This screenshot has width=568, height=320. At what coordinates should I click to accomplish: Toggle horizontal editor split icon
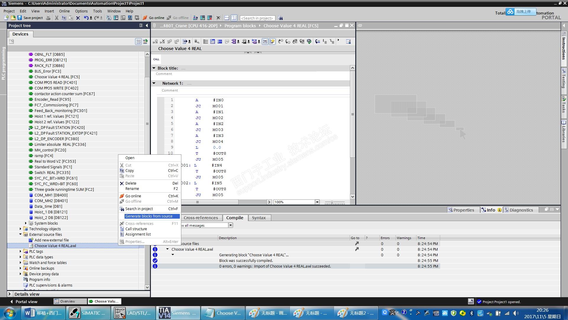click(x=227, y=18)
